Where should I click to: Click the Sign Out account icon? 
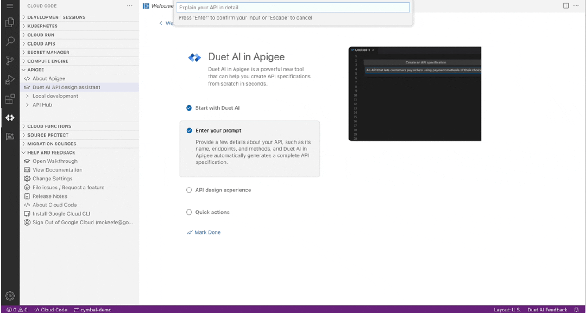(x=27, y=222)
